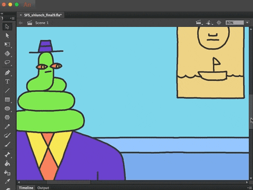
Task: Select the Subselection tool
Action: point(7,36)
